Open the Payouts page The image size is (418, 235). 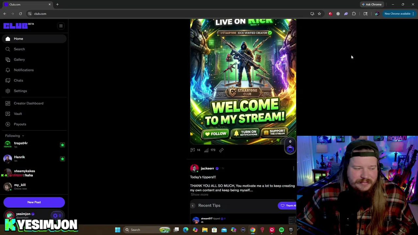tap(34, 124)
